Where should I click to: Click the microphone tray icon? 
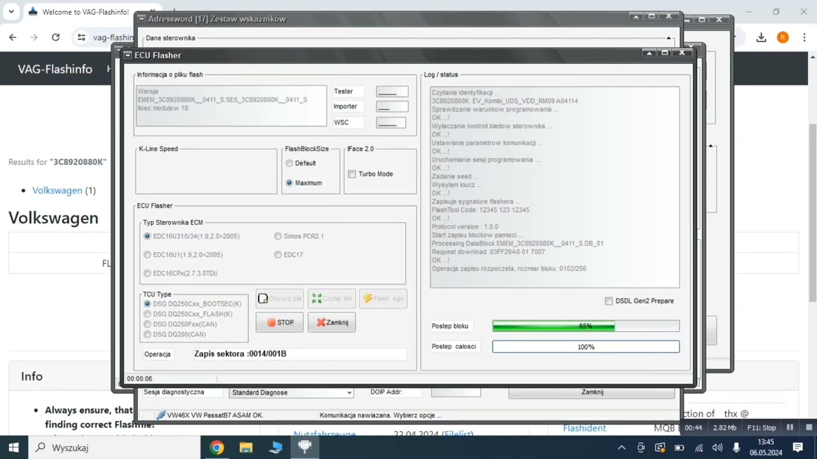[x=736, y=448]
